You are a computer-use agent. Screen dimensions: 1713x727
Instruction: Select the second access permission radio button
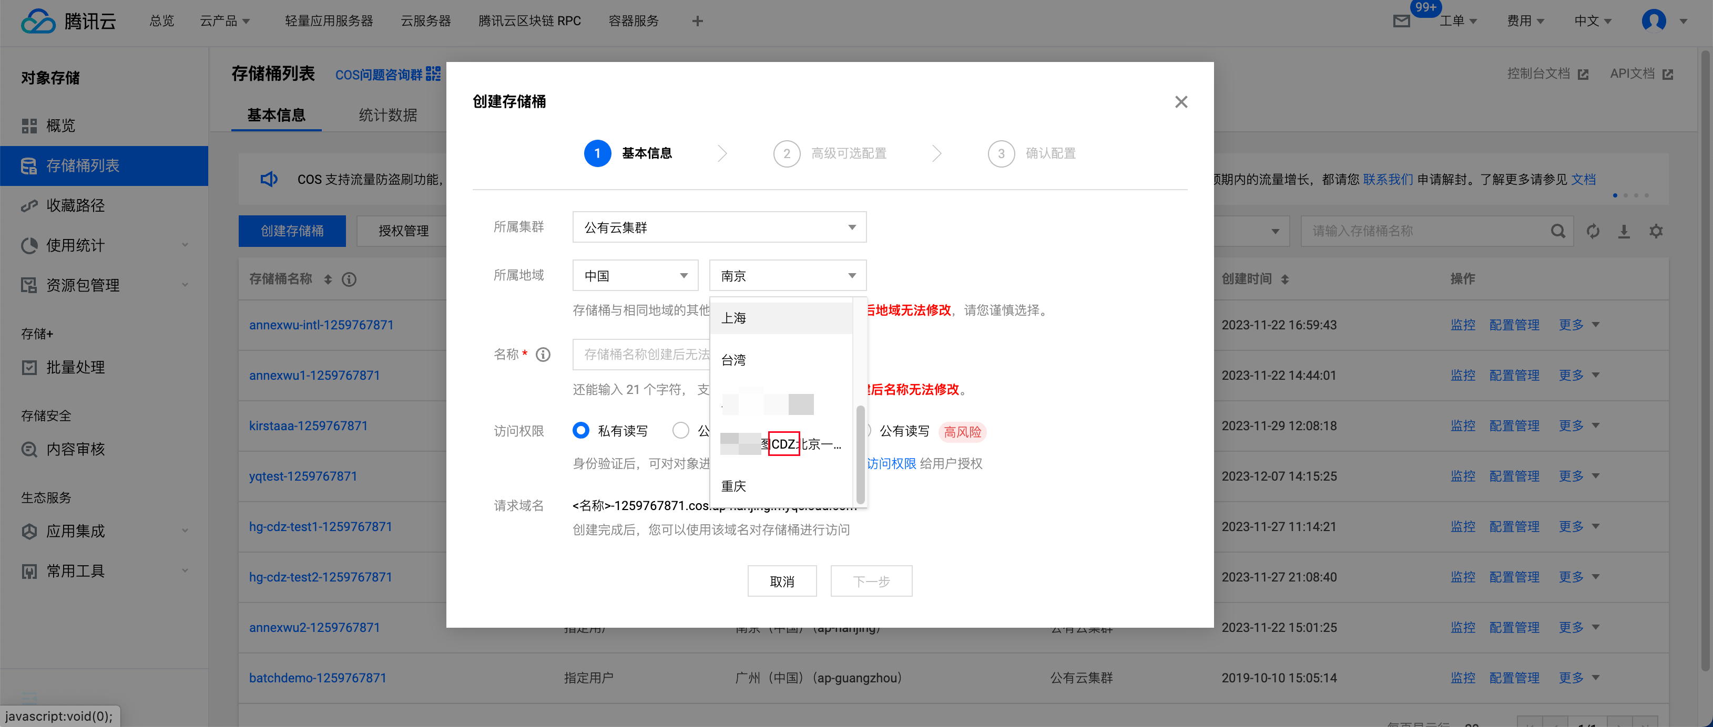680,431
